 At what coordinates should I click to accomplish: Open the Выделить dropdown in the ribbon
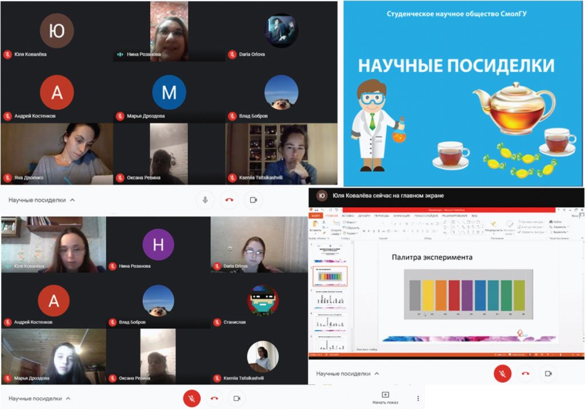[559, 232]
